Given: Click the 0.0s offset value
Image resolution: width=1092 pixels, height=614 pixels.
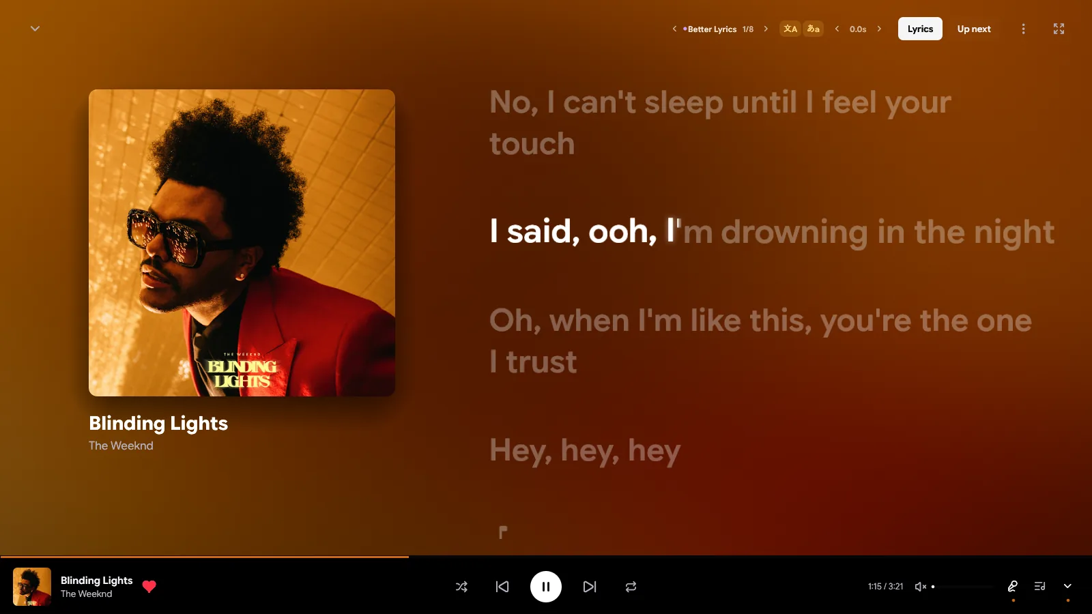Looking at the screenshot, I should coord(858,29).
